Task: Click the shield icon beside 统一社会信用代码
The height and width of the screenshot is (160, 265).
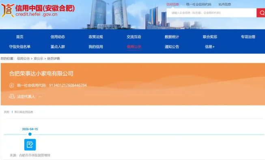Action: [11, 85]
